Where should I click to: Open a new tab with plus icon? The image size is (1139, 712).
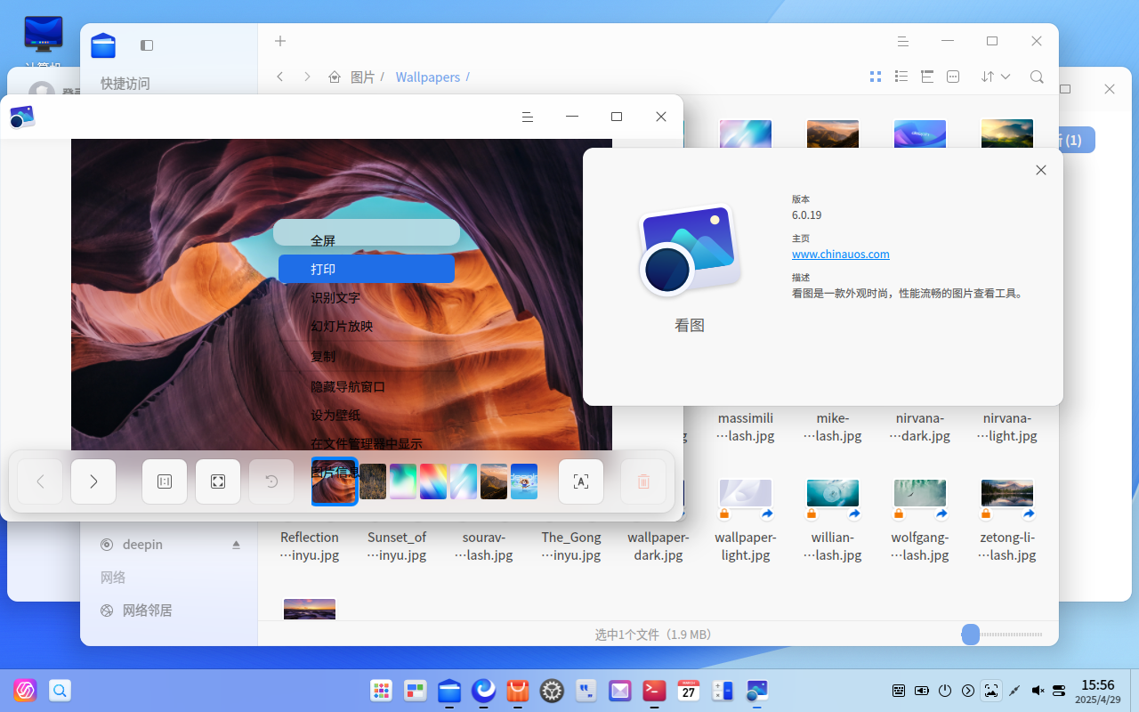coord(280,41)
